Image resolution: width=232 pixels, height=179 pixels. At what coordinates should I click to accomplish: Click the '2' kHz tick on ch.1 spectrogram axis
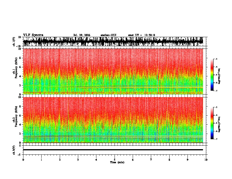(x=20, y=85)
